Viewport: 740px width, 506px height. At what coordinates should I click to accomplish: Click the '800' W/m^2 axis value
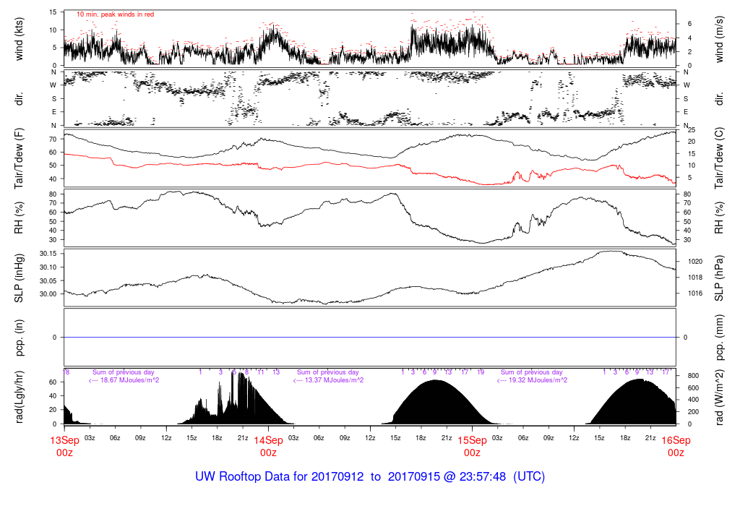[693, 376]
